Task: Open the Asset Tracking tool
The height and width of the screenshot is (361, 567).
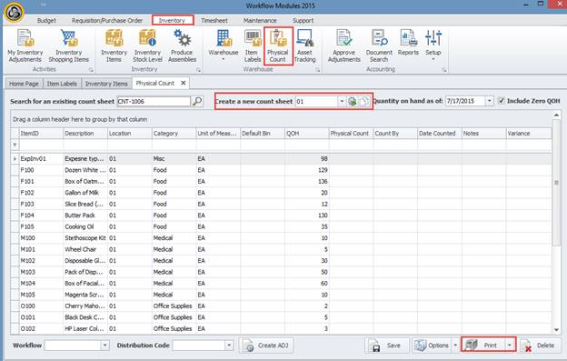Action: tap(304, 46)
